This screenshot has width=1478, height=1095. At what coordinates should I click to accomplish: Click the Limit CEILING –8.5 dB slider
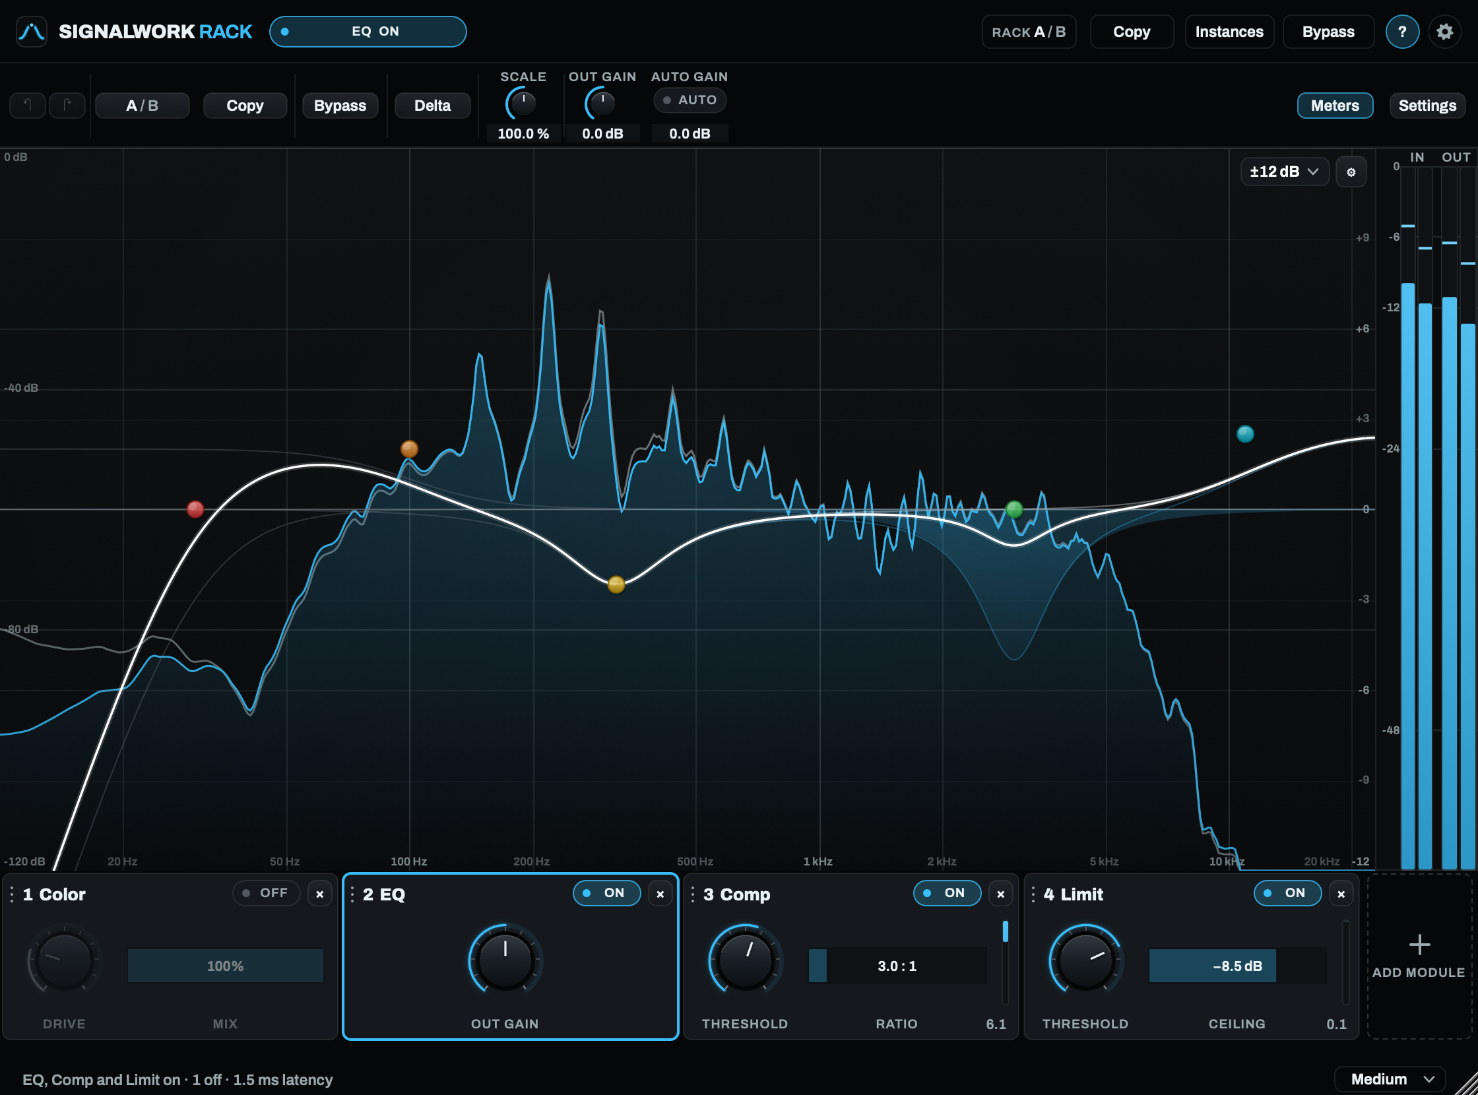[1237, 966]
